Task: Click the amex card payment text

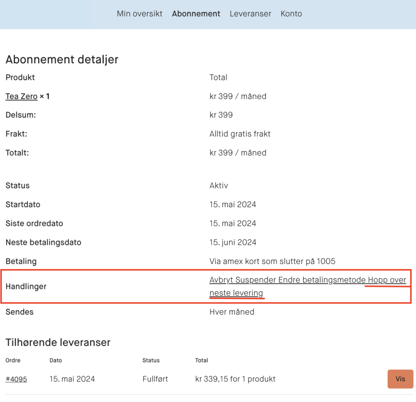Action: pos(272,262)
